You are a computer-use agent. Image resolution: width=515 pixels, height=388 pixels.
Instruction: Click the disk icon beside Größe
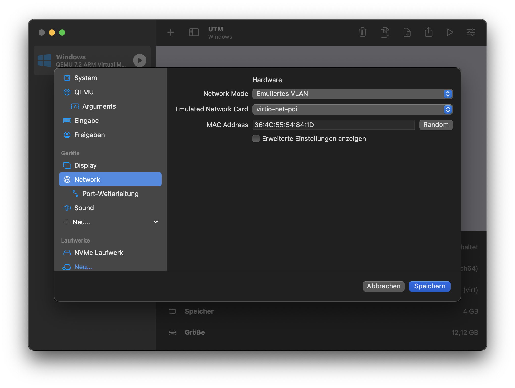(172, 332)
